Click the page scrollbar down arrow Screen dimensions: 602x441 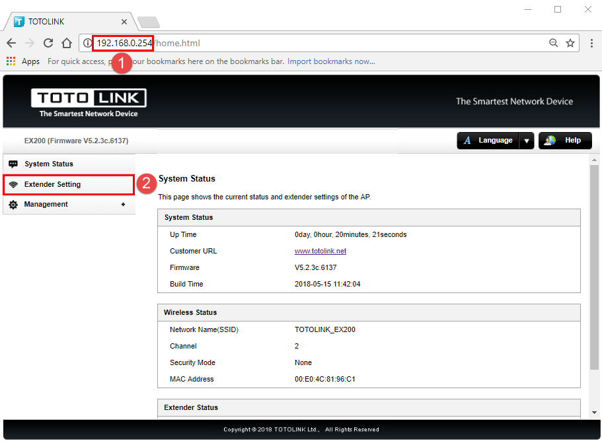[594, 413]
